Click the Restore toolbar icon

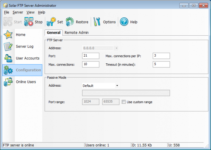(70, 22)
